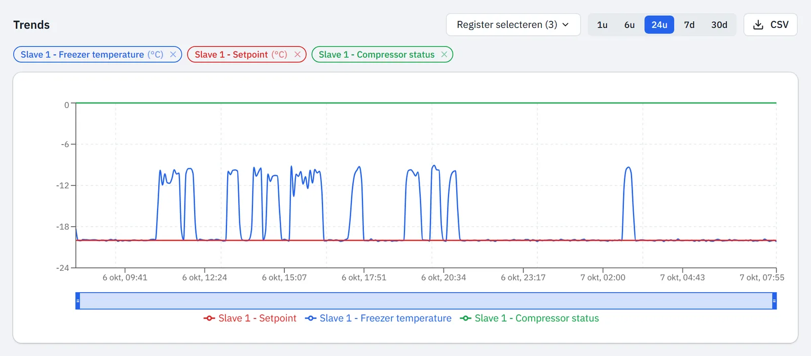Switch time range to 6u
Viewport: 811px width, 356px height.
click(630, 25)
